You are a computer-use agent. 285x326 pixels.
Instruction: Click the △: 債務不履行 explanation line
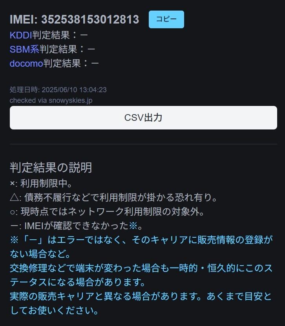pyautogui.click(x=113, y=197)
